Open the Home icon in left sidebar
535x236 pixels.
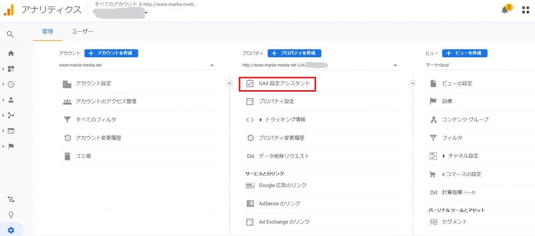(11, 53)
